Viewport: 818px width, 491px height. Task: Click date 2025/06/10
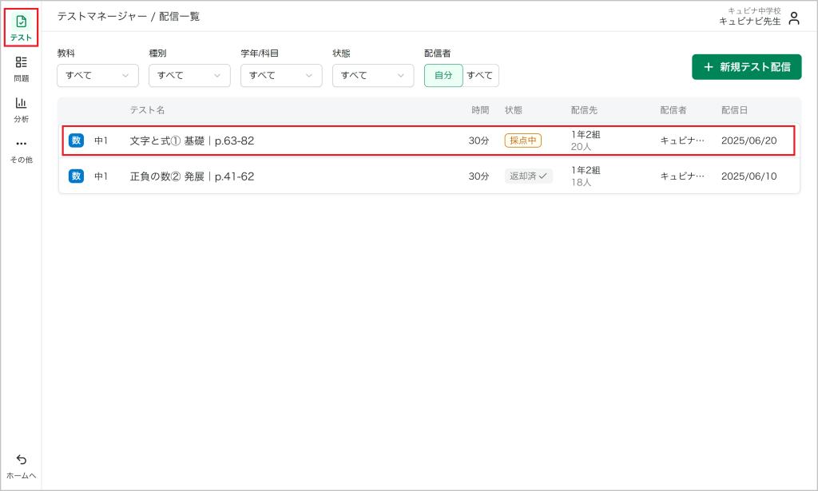pos(749,176)
